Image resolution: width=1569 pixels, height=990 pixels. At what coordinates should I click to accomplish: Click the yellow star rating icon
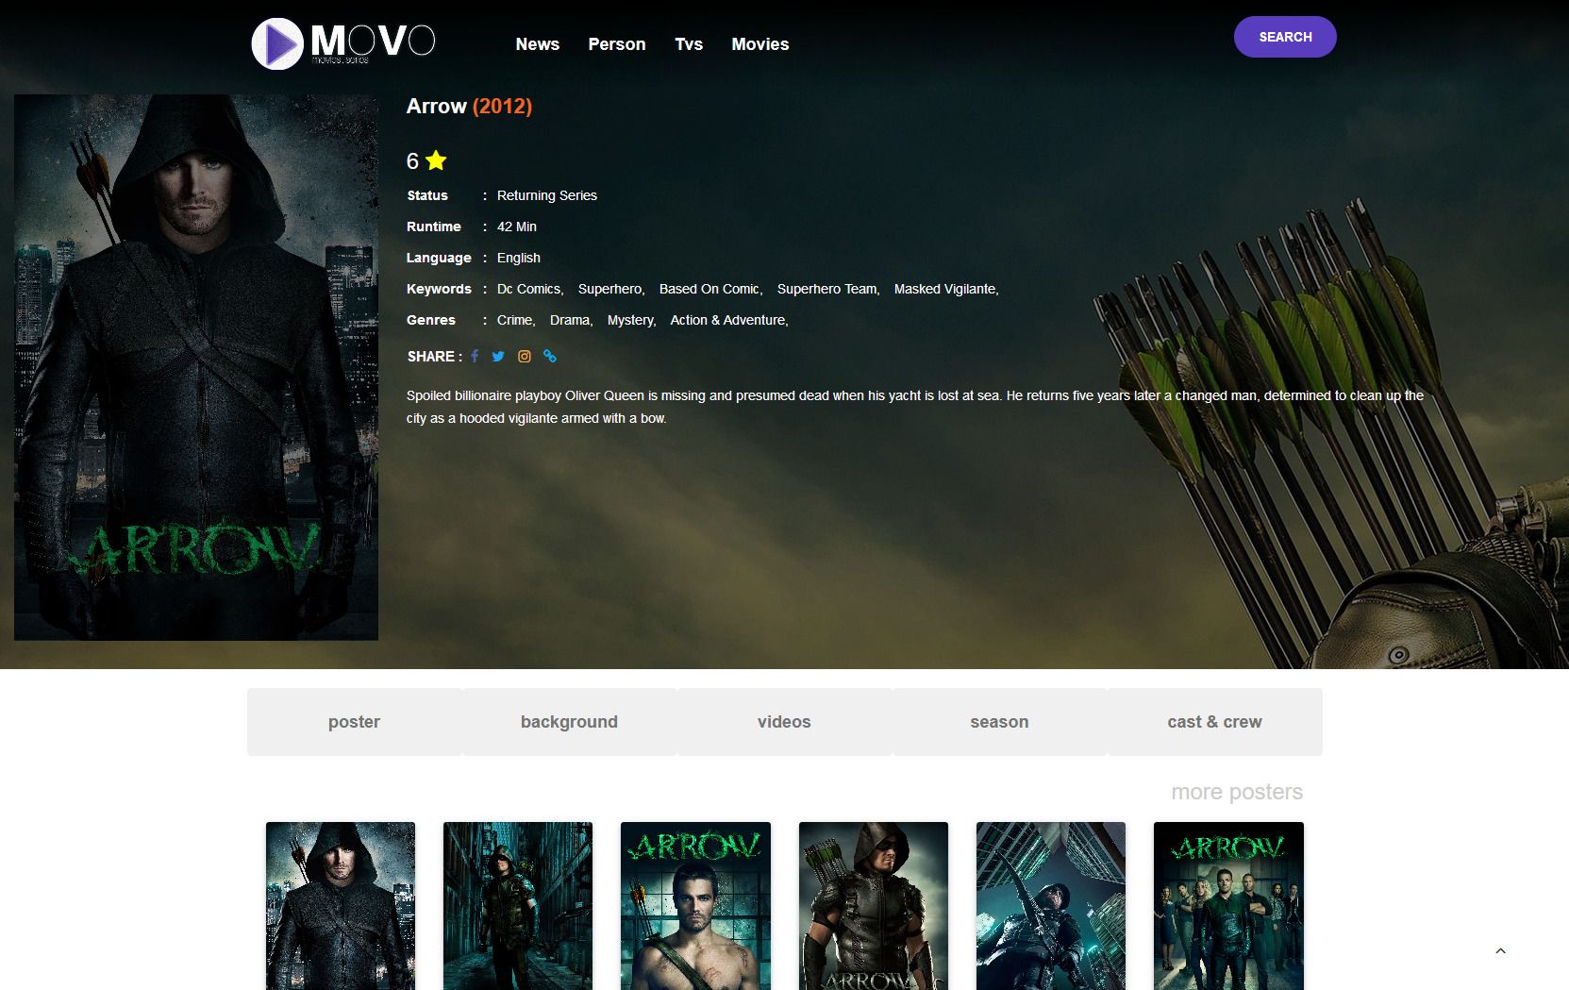436,160
